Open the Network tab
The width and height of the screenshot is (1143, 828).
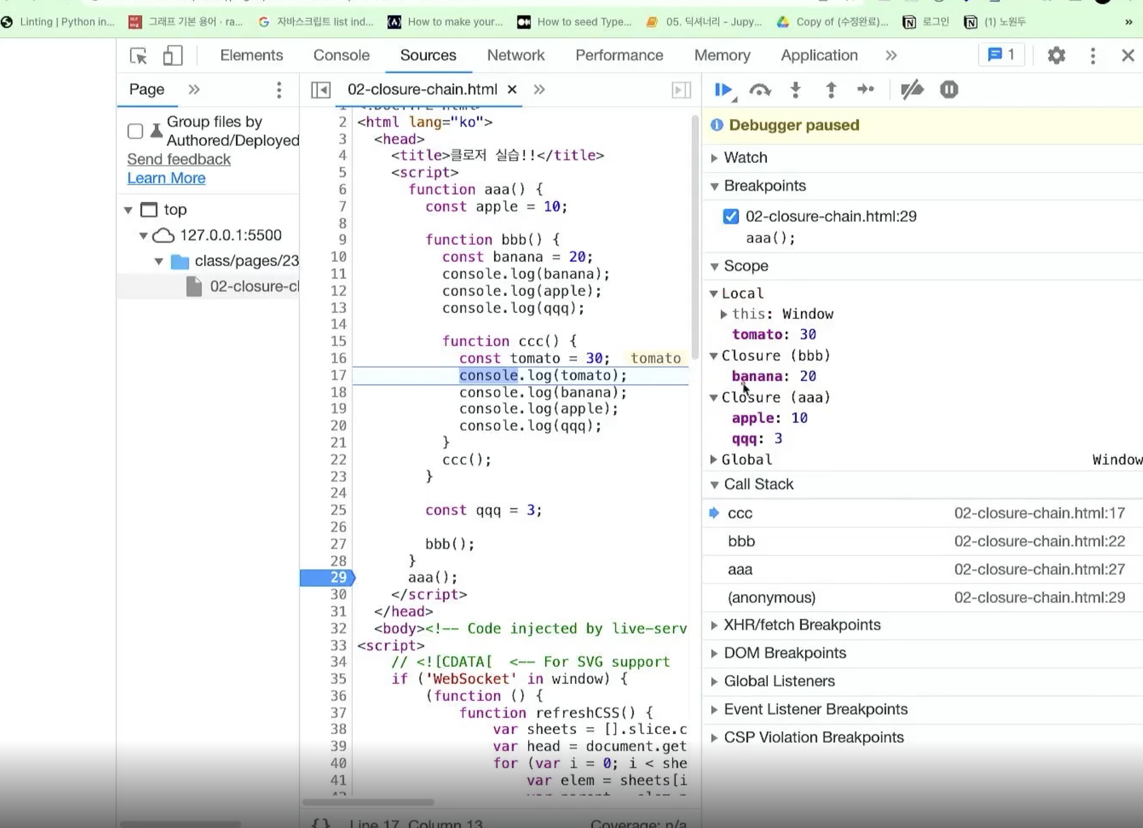516,55
